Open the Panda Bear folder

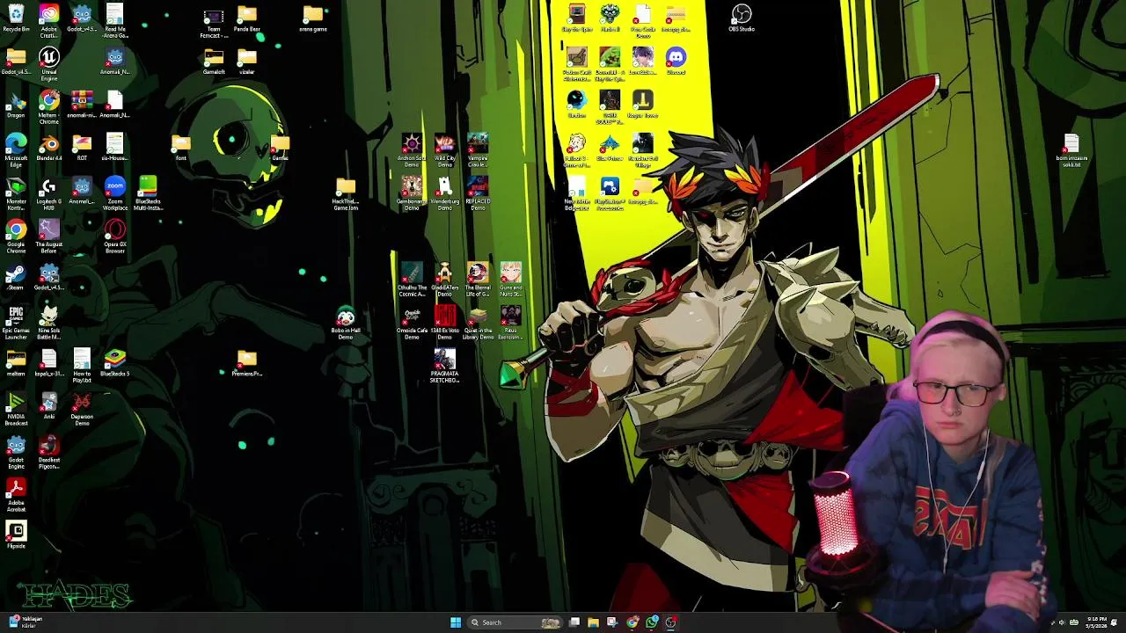pyautogui.click(x=246, y=18)
